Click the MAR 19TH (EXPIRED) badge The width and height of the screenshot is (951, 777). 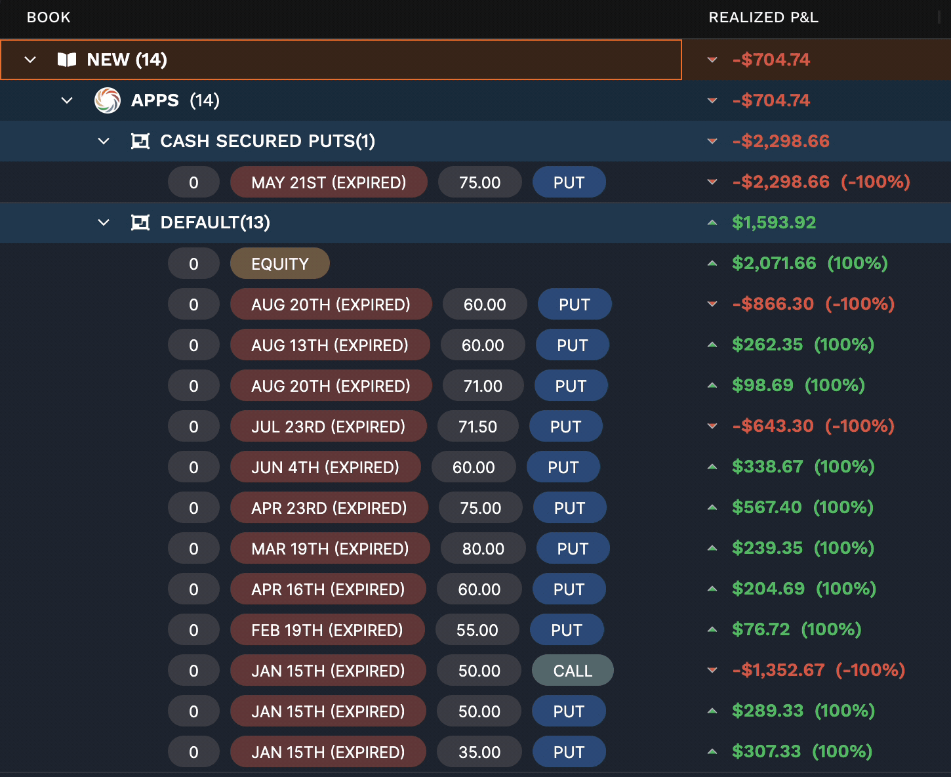pos(330,549)
